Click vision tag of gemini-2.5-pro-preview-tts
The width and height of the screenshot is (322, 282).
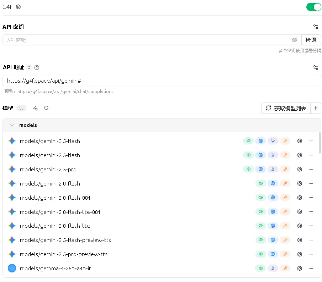(x=260, y=254)
